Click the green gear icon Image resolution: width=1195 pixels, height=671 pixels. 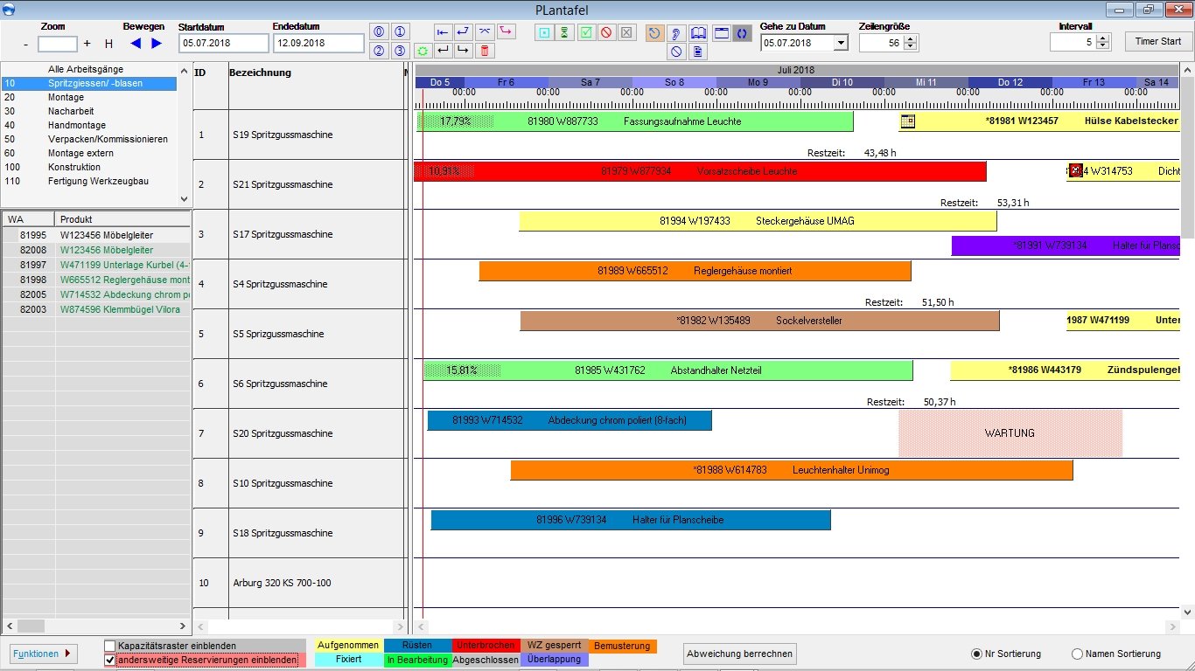click(422, 51)
